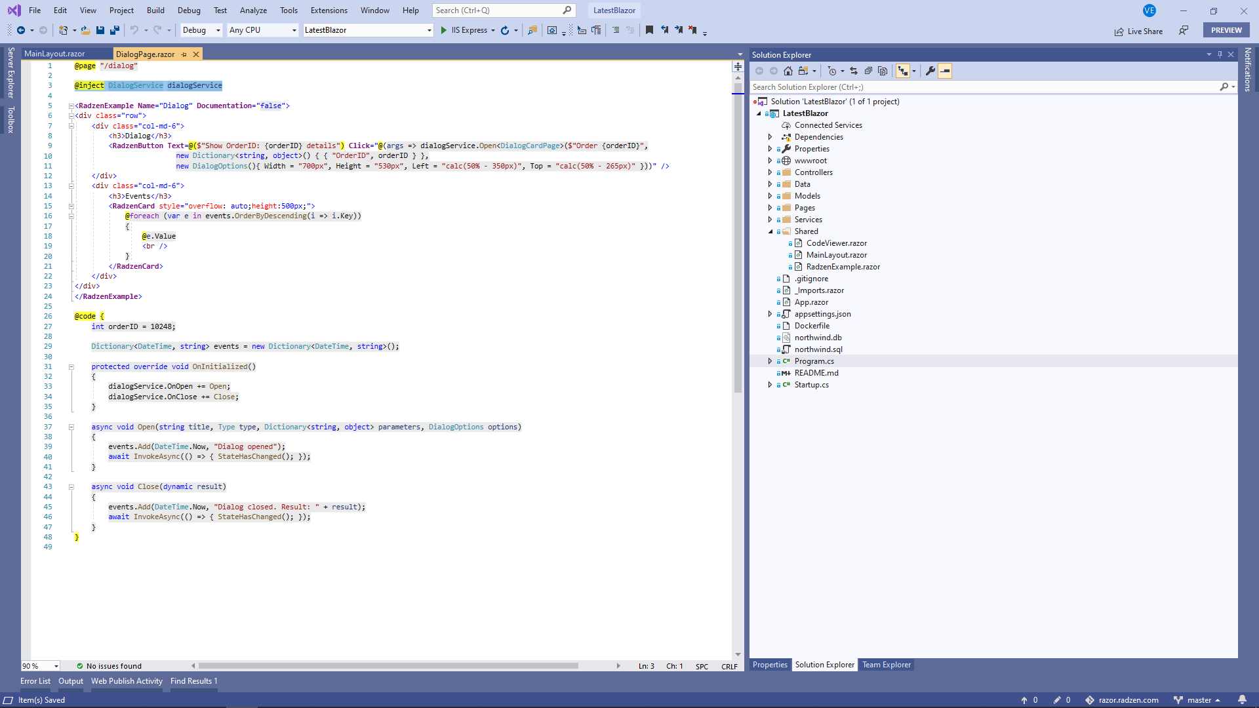Click the Undo arrow icon
Viewport: 1259px width, 708px height.
134,30
